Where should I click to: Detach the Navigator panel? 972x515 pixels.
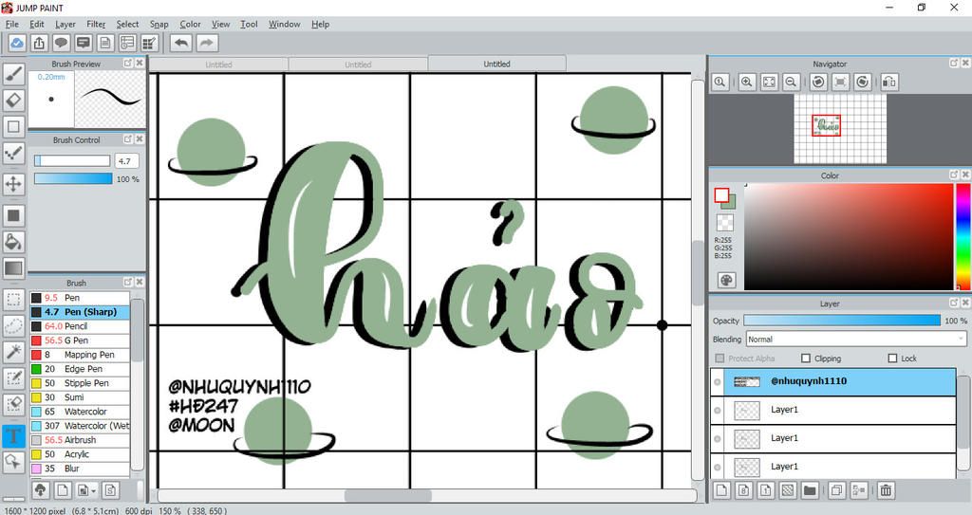pyautogui.click(x=953, y=64)
